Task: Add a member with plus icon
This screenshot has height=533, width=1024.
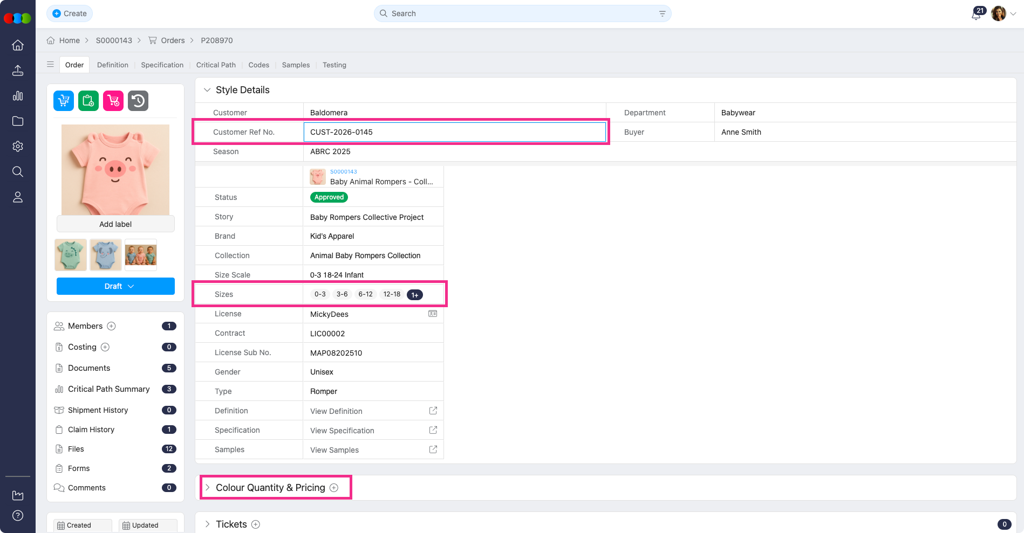Action: point(112,326)
